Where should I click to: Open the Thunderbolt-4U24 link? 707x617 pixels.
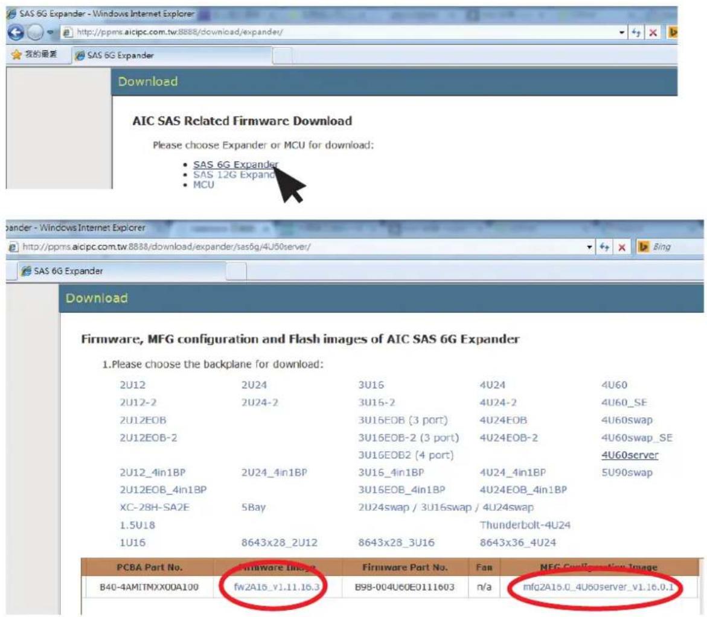(525, 525)
